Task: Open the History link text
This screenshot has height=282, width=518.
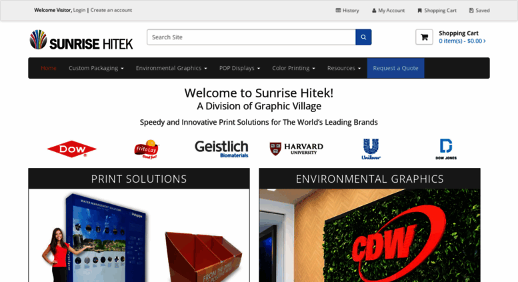Action: click(x=351, y=11)
